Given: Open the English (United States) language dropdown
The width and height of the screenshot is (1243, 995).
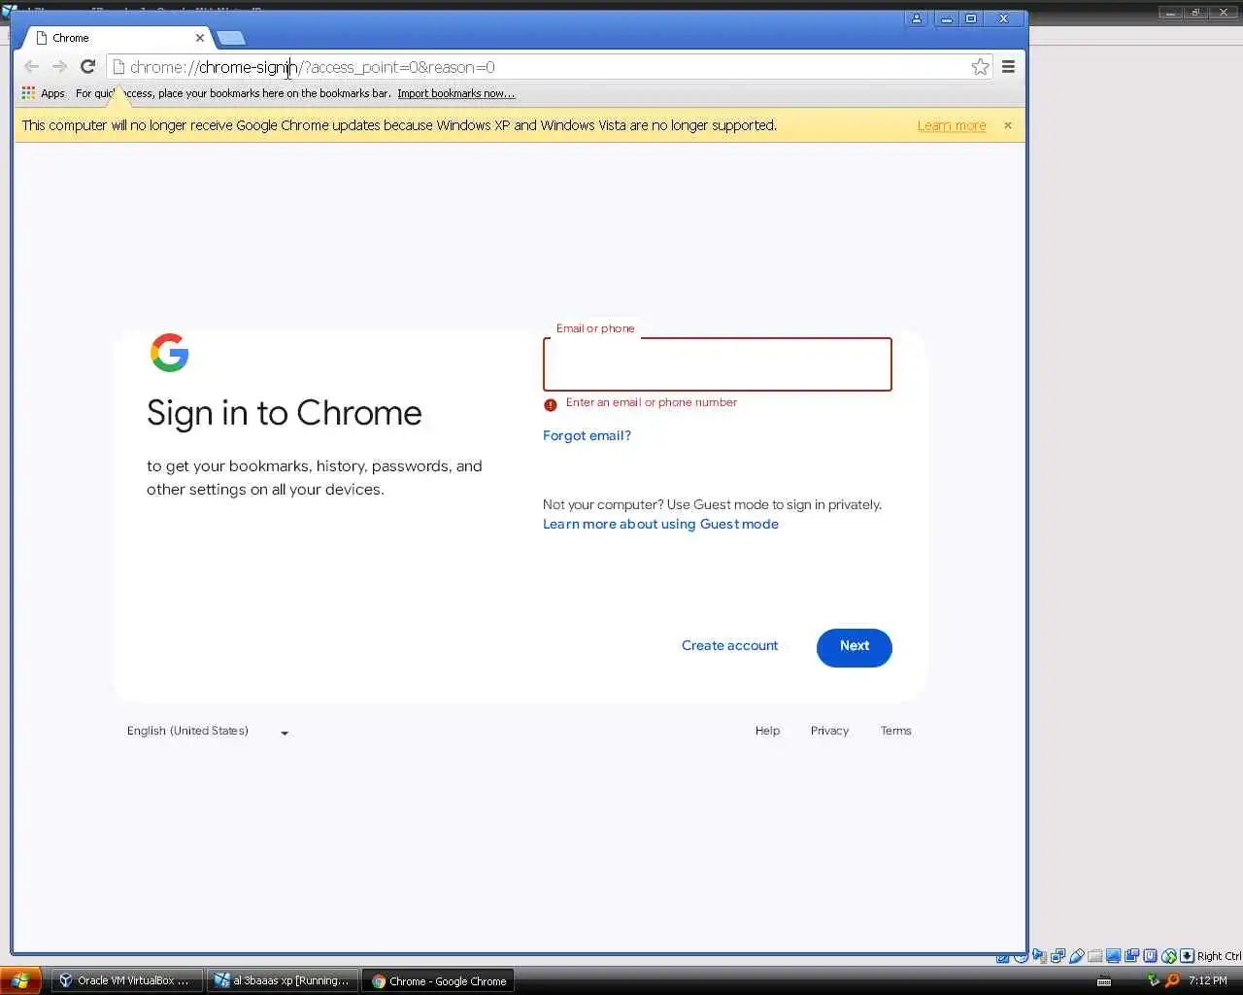Looking at the screenshot, I should point(208,731).
